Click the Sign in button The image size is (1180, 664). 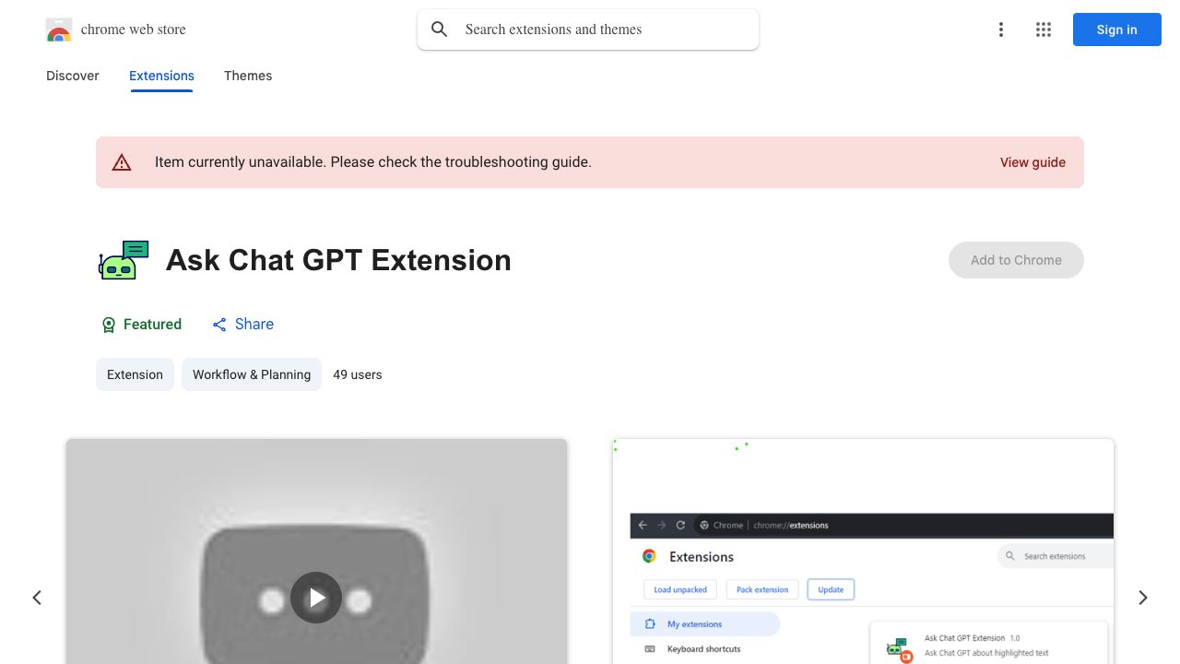click(x=1117, y=30)
